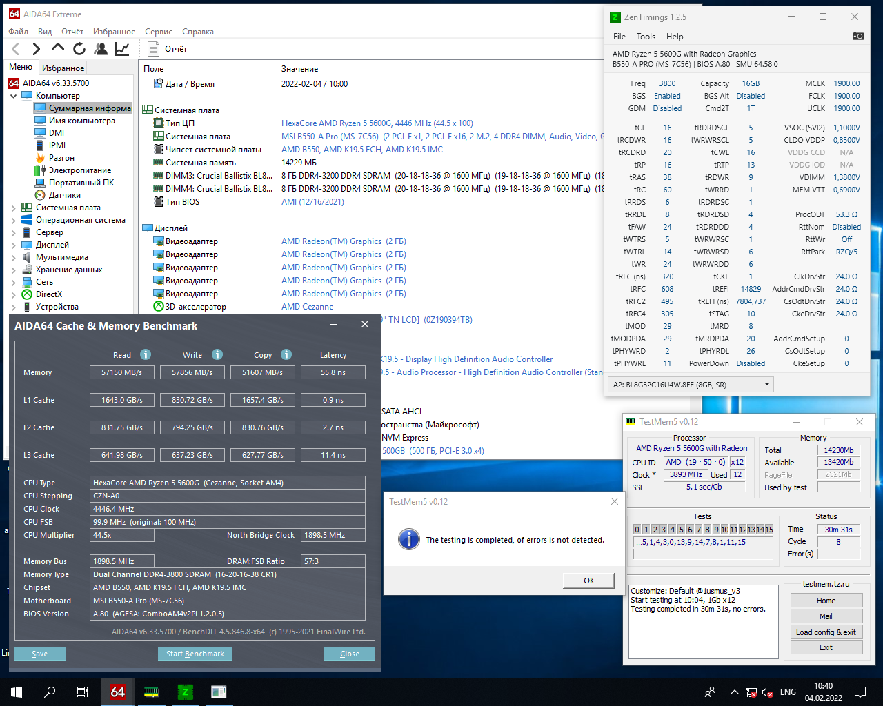Click the user icon in AIDA64 toolbar

(x=101, y=48)
